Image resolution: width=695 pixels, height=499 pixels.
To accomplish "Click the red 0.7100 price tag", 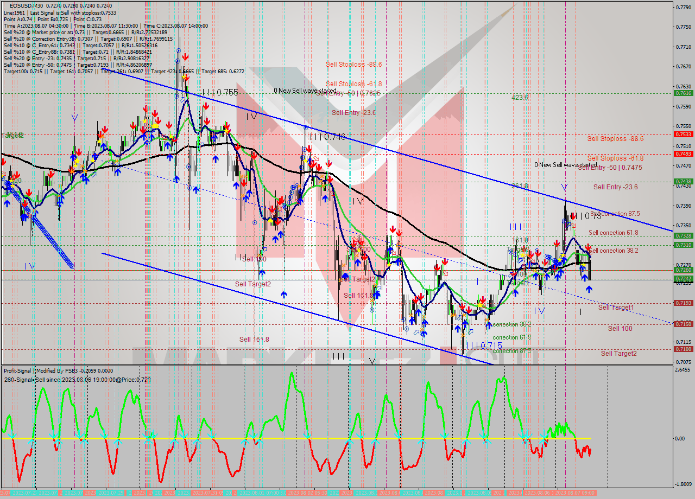I will pos(683,349).
